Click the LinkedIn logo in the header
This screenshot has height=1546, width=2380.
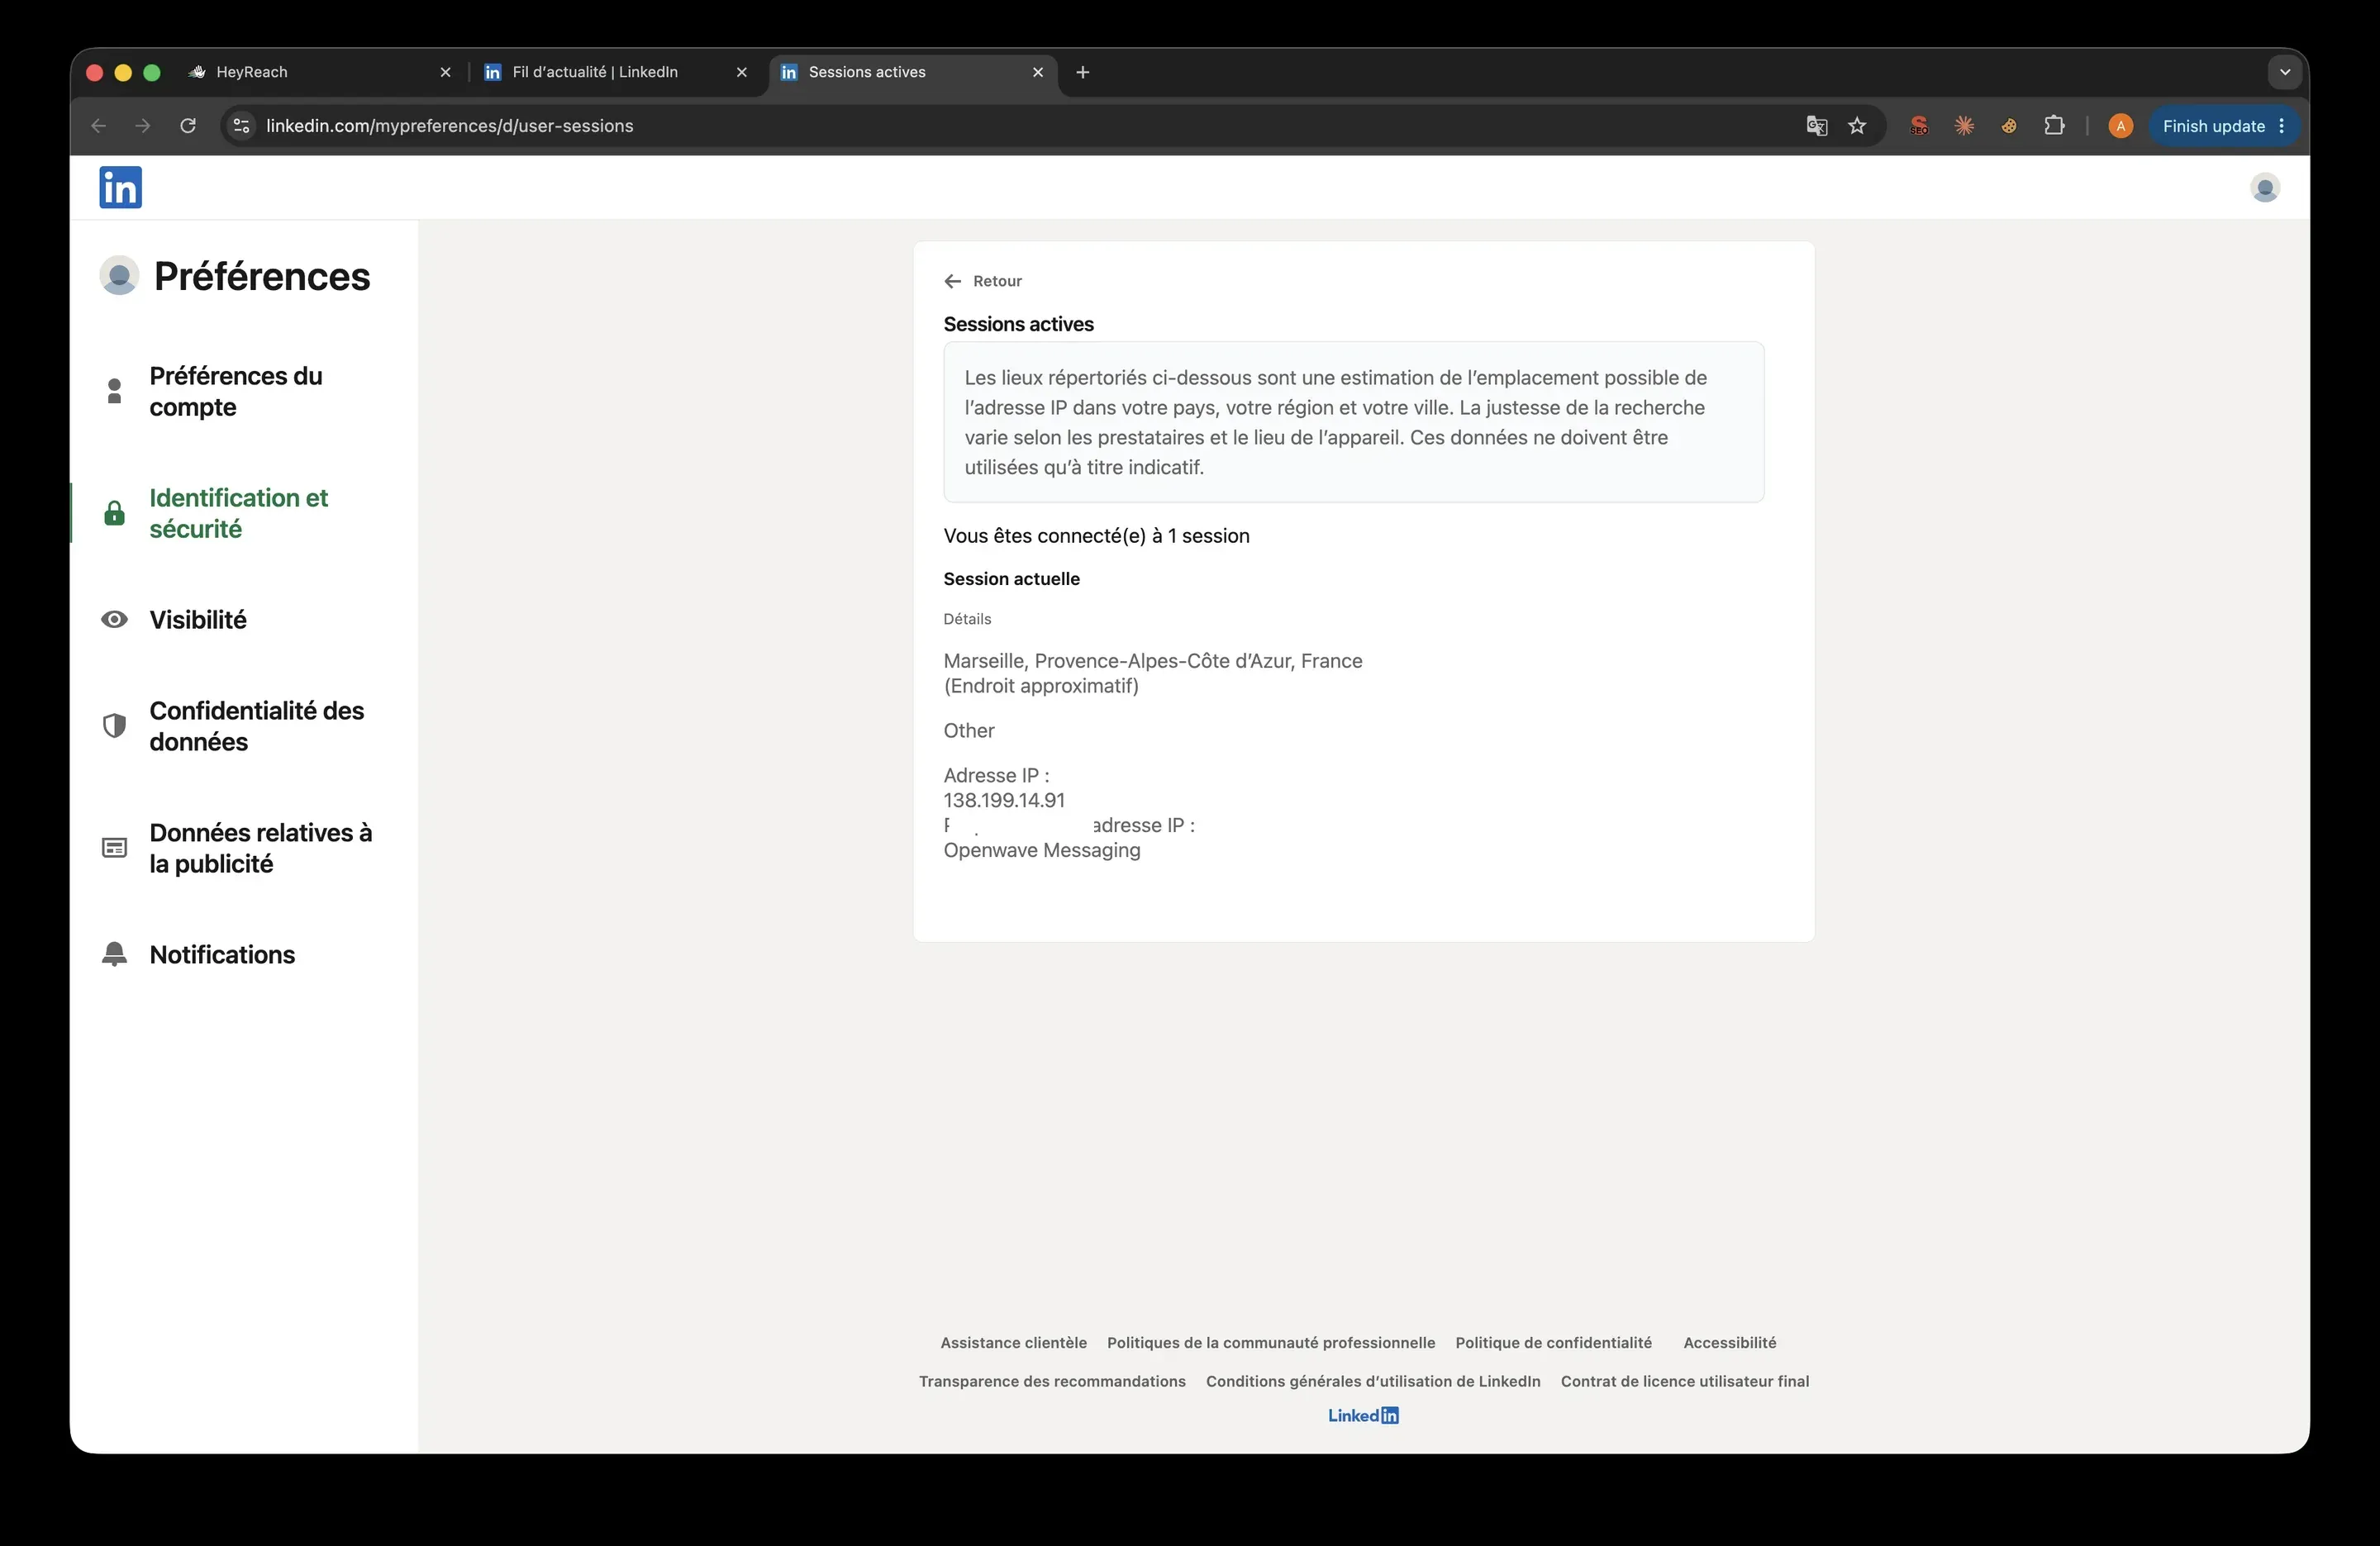(x=120, y=187)
